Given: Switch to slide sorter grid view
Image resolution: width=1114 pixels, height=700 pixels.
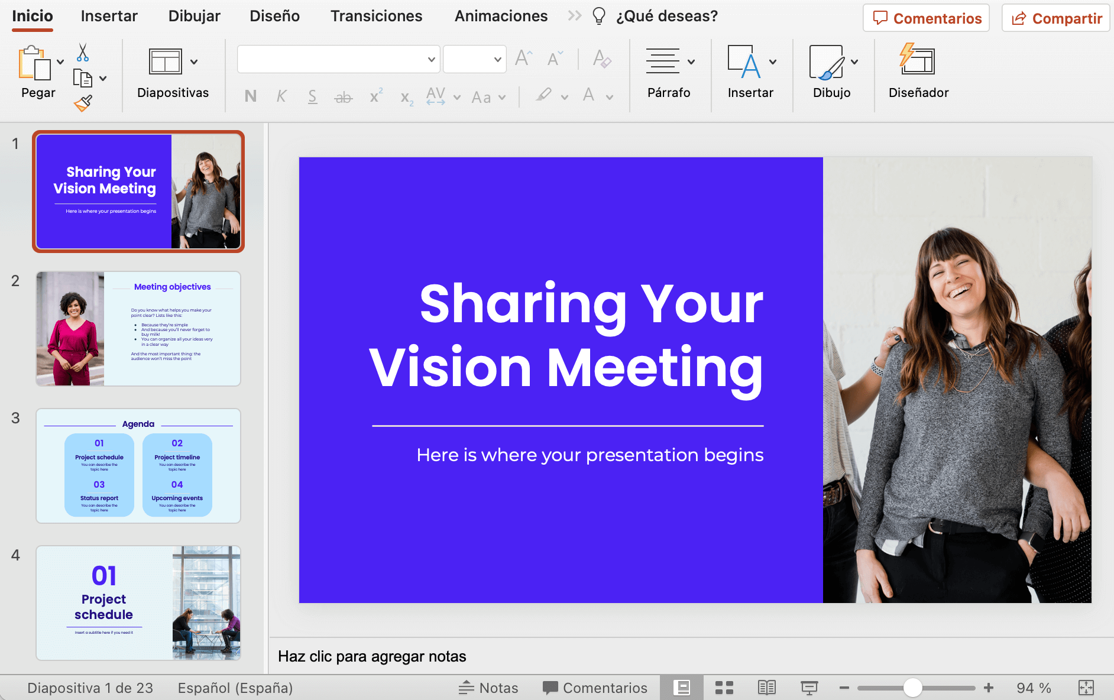Looking at the screenshot, I should tap(724, 688).
